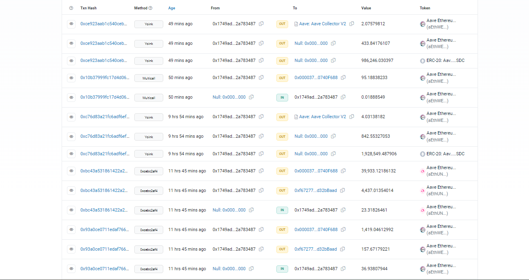Click From address 0x1749ad...2a783487 in 95.18838233 row
529x280 pixels.
(x=234, y=77)
